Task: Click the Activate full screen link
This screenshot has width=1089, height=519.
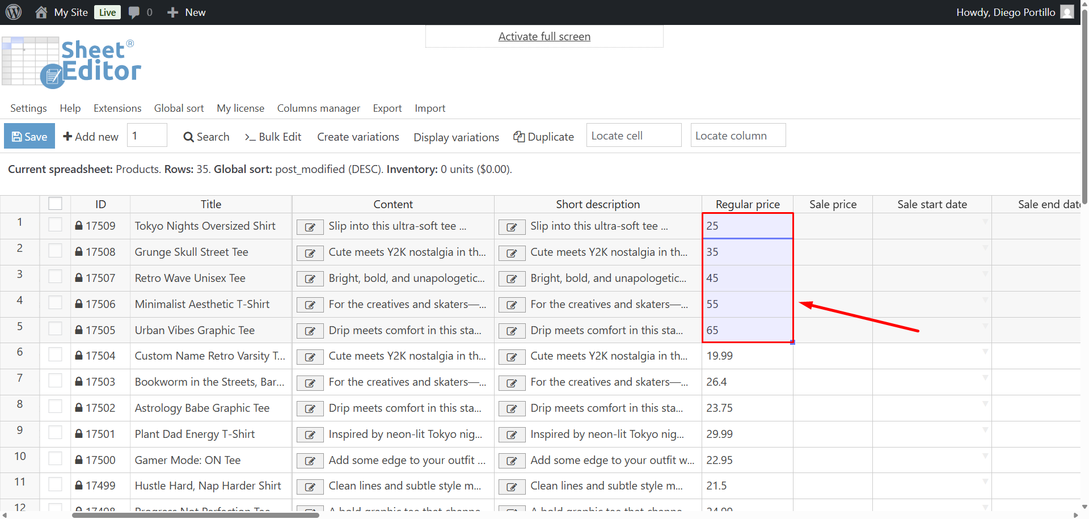Action: [x=544, y=37]
